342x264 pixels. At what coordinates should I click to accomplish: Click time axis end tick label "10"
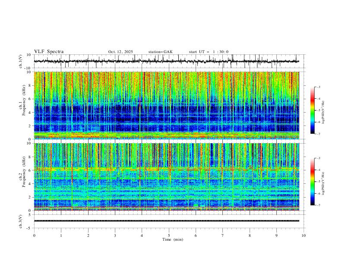click(x=304, y=236)
